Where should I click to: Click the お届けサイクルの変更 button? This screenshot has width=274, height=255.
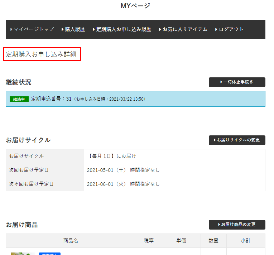[x=237, y=140]
